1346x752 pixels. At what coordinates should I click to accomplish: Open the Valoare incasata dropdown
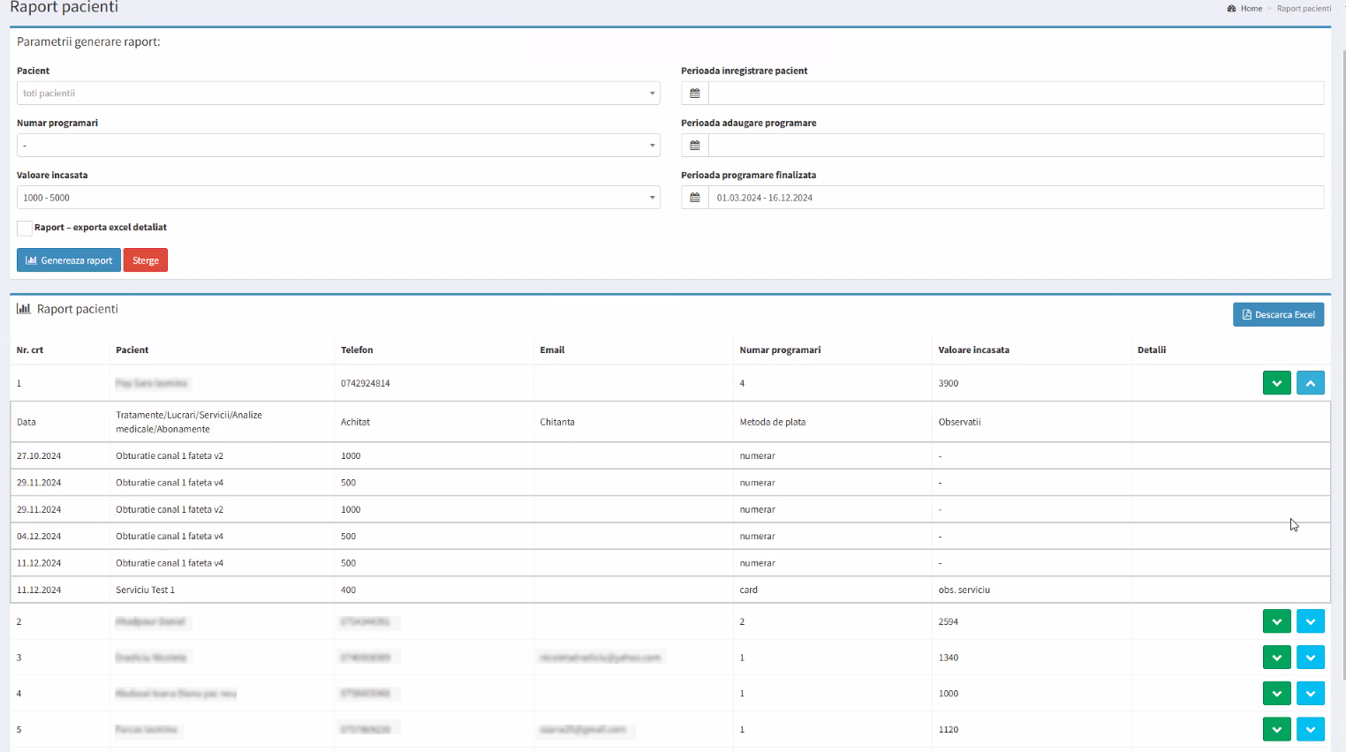coord(337,198)
